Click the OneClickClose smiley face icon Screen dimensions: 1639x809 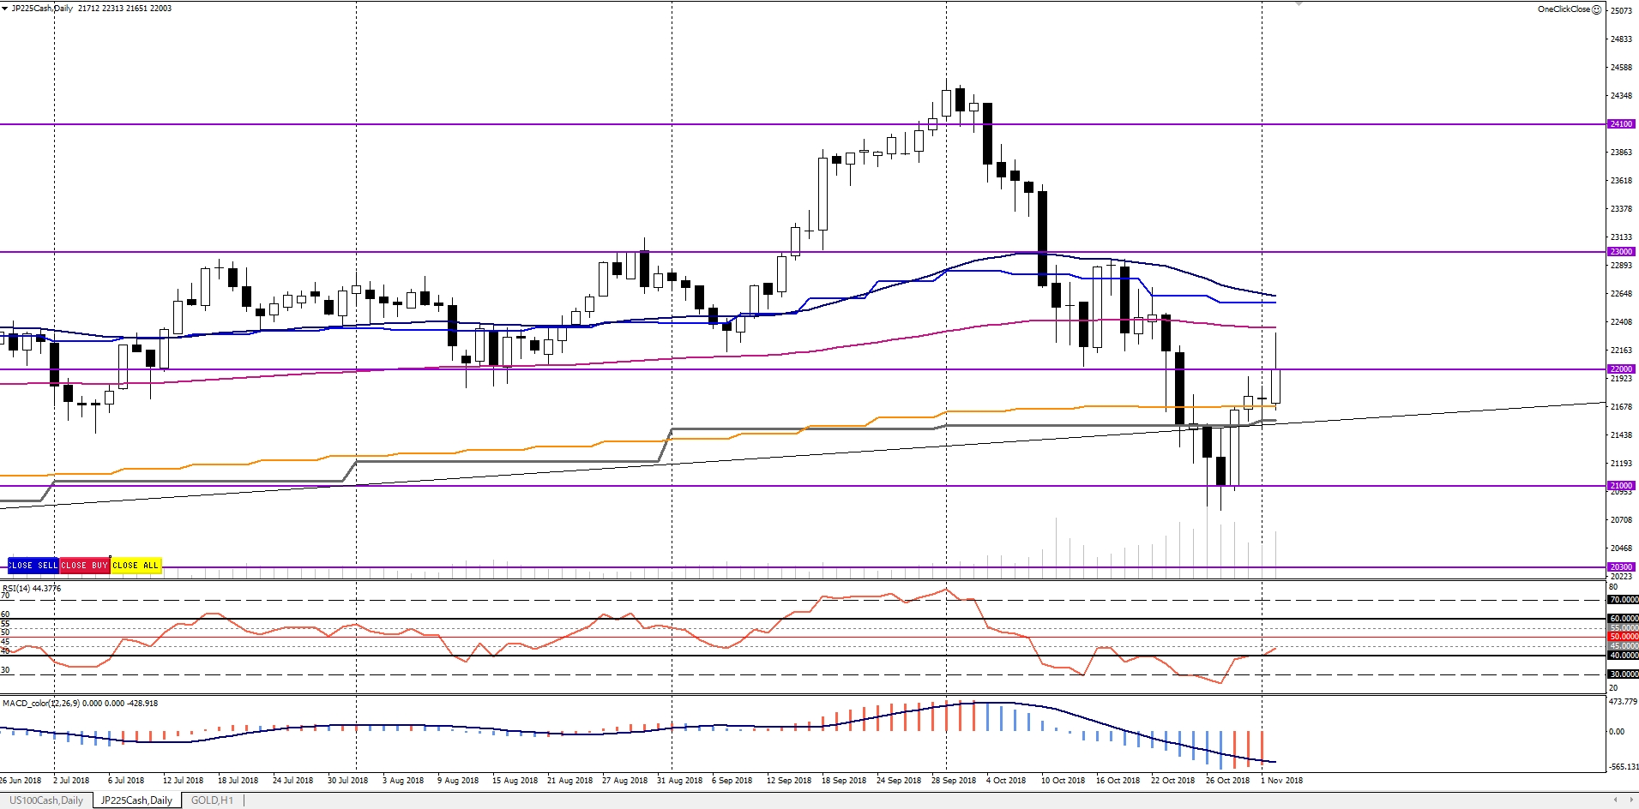tap(1596, 9)
